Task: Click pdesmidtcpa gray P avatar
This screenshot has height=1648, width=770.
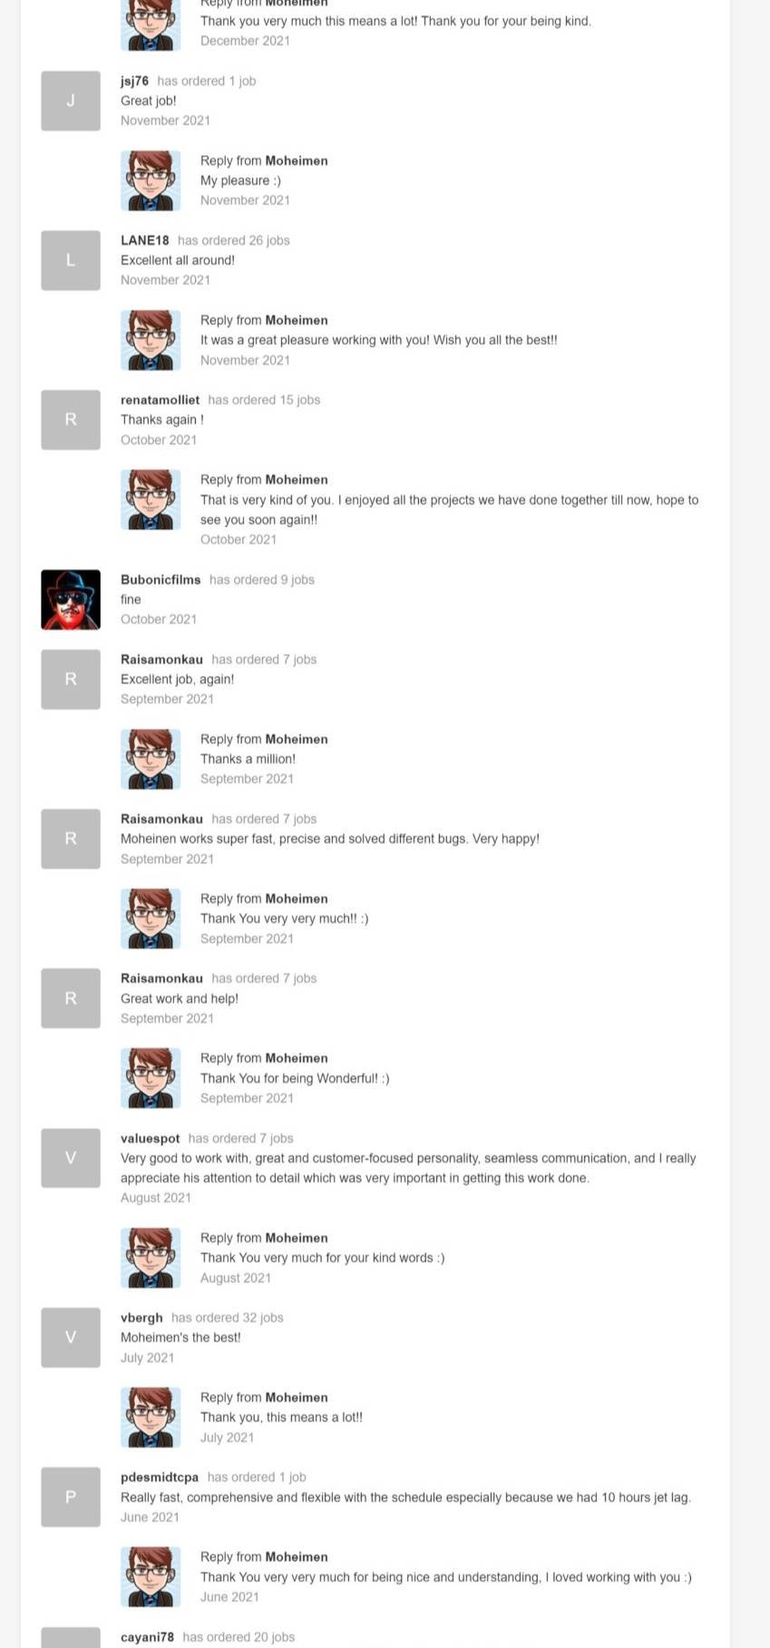Action: coord(71,1497)
